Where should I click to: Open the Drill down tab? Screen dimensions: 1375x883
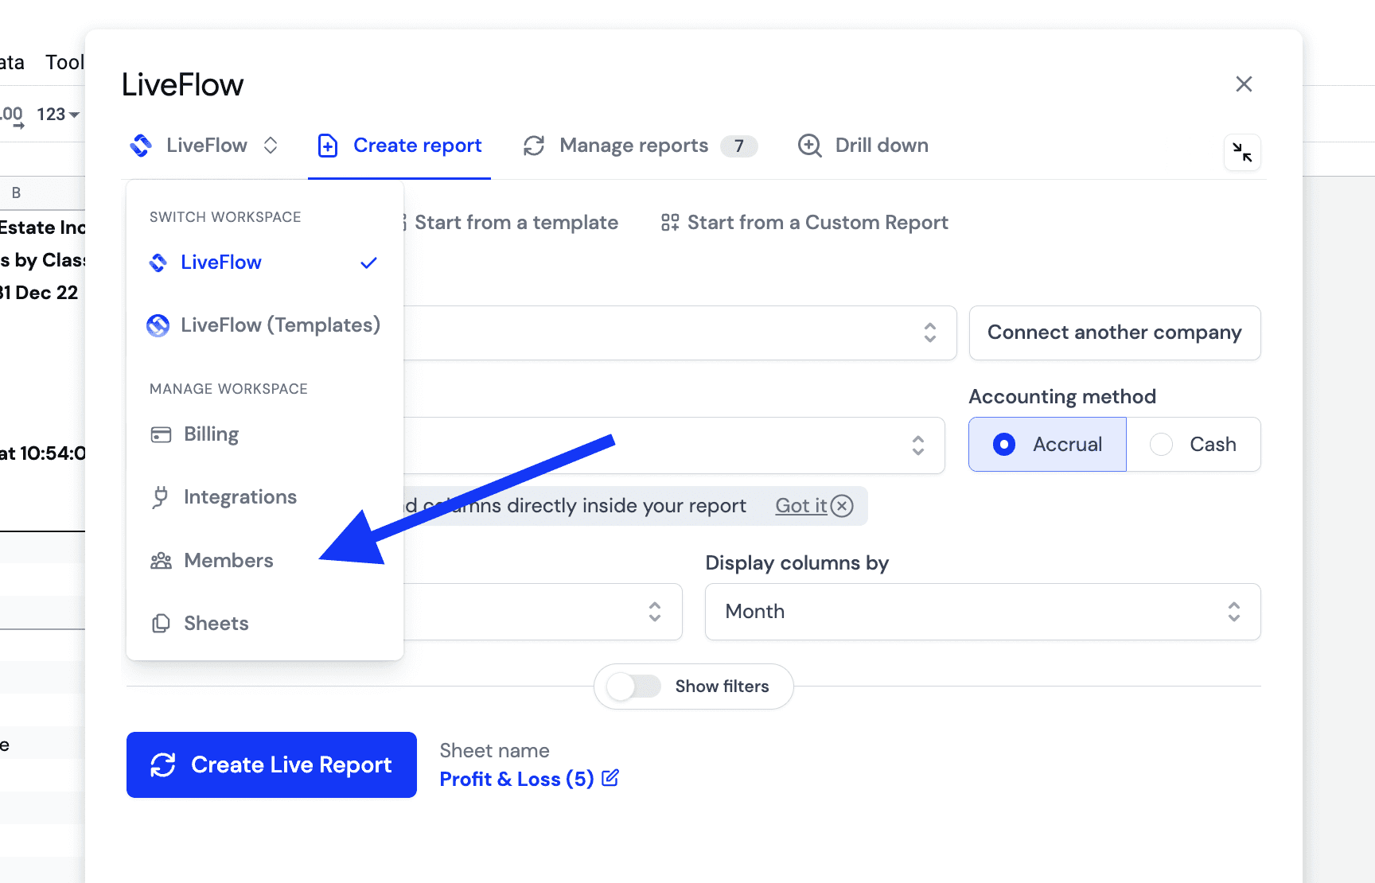(863, 146)
